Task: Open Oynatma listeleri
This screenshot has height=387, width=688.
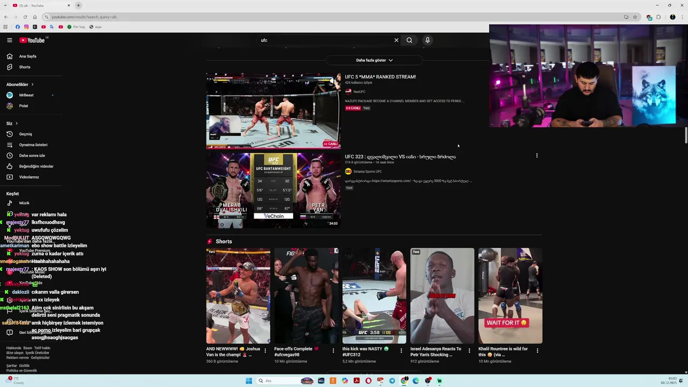Action: [32, 145]
